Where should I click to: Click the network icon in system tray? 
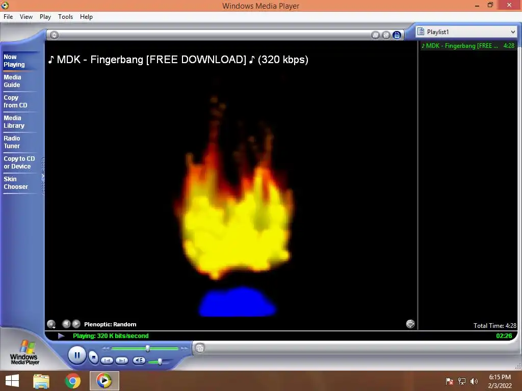462,381
